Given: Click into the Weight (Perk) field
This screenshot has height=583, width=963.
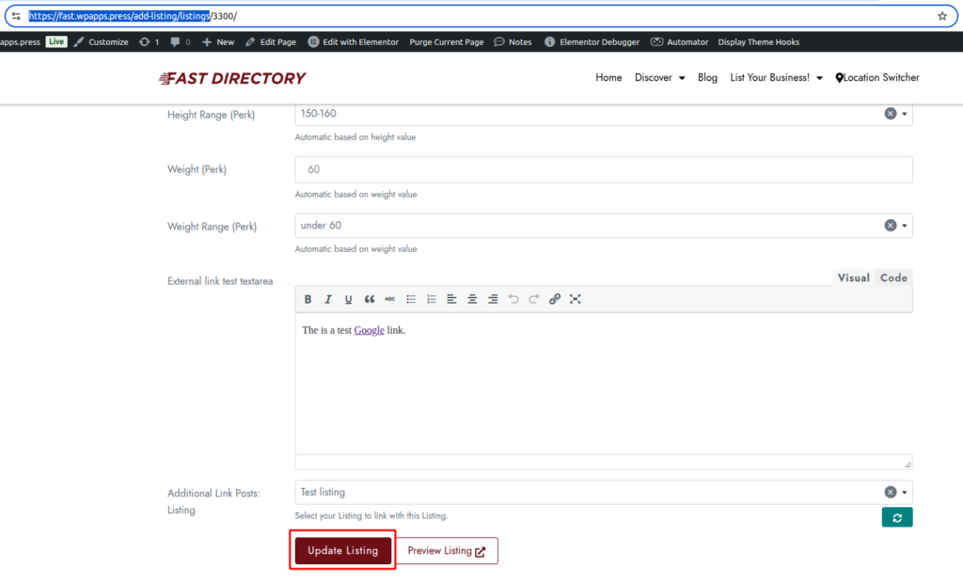Looking at the screenshot, I should 603,170.
